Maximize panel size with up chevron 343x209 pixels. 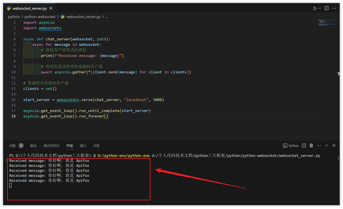coord(327,146)
